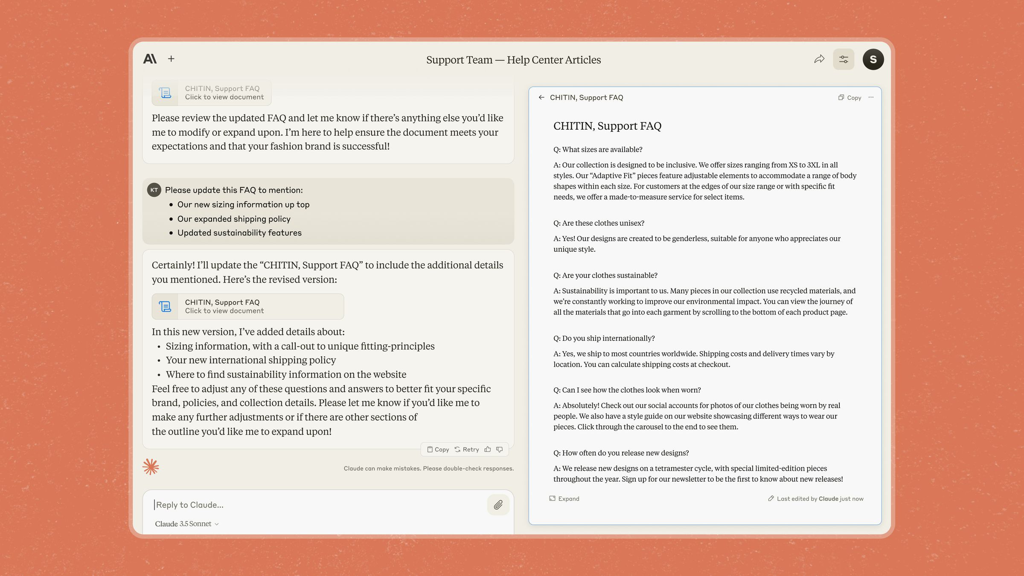Give thumbs up to the response

488,449
